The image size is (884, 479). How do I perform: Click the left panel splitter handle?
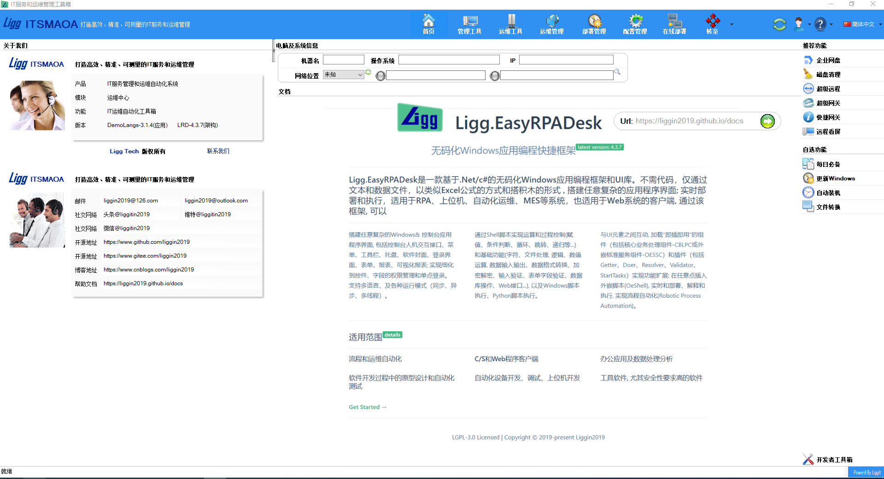pos(274,52)
